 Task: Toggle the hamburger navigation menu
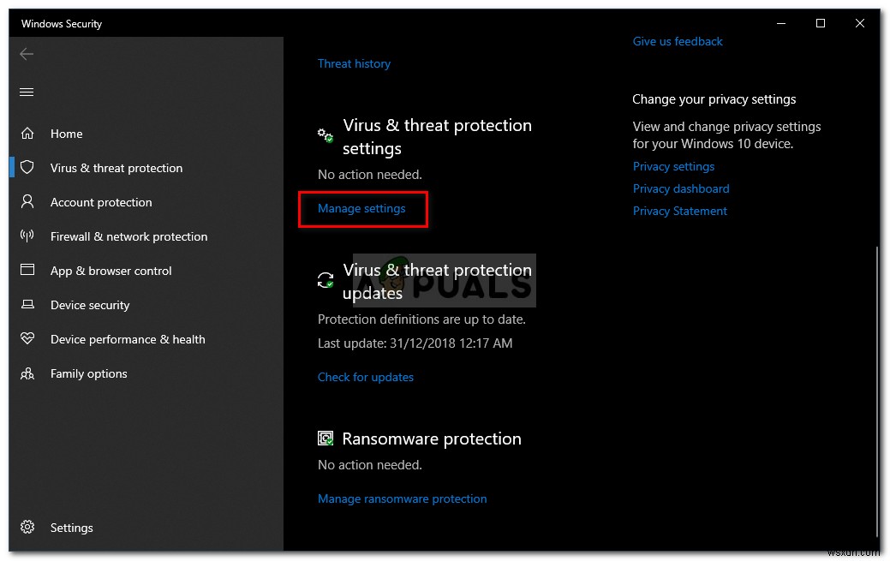[27, 92]
